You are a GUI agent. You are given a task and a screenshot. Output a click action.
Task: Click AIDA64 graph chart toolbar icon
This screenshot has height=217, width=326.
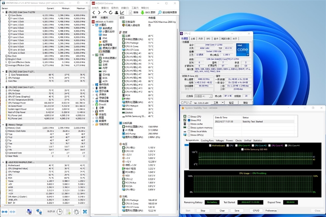122,13
